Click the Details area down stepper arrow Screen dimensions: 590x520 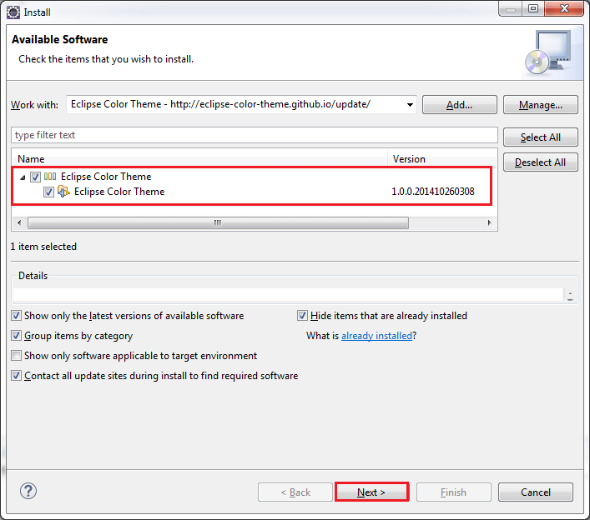click(x=571, y=298)
